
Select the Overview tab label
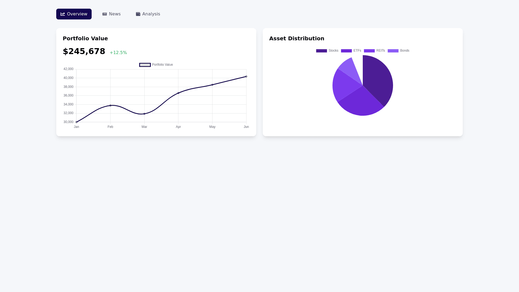(77, 14)
